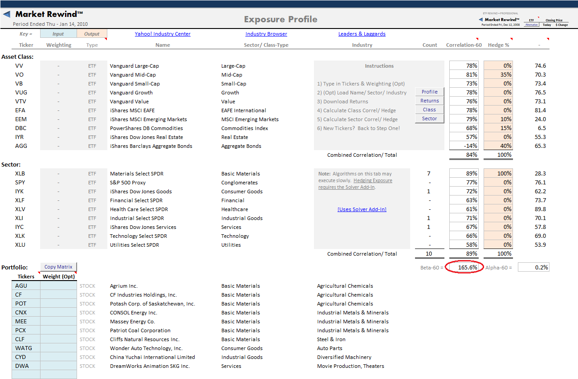Click the Auto Parts industry cell
578x379 pixels.
coord(330,348)
